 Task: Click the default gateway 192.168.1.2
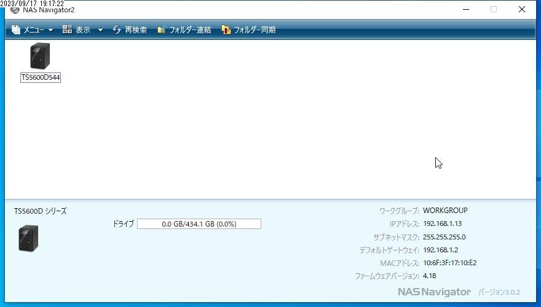[441, 250]
